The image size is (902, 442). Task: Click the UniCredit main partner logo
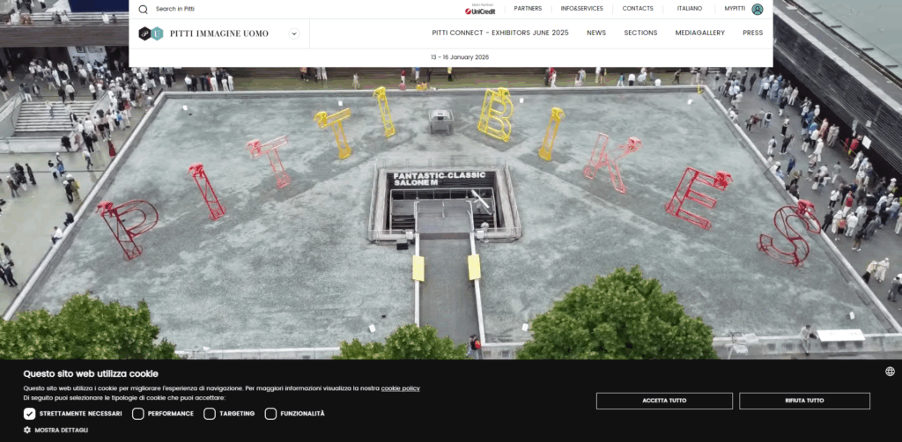[x=480, y=10]
